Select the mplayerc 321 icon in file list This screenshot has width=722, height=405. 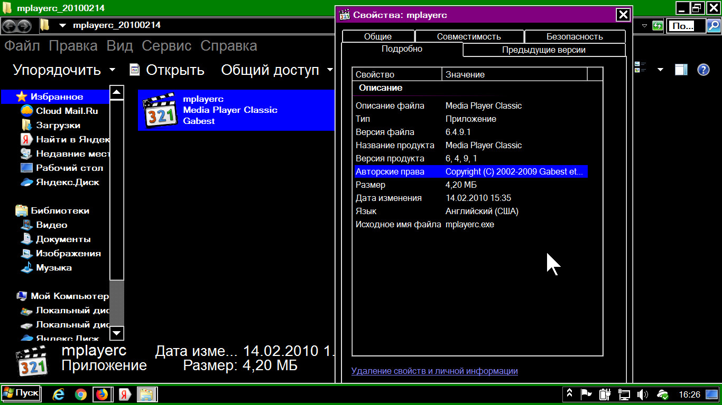pyautogui.click(x=160, y=110)
